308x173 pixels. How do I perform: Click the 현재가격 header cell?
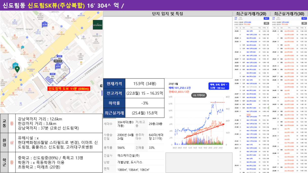pos(114,83)
